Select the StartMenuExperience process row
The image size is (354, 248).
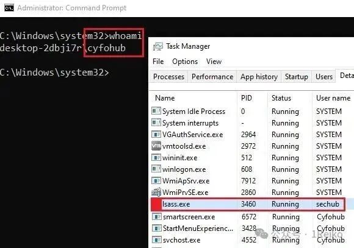point(251,228)
